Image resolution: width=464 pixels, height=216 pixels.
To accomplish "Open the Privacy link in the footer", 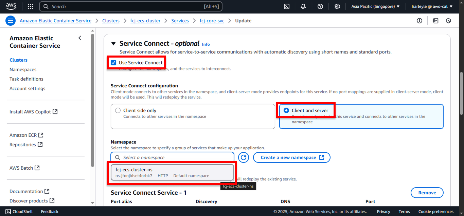I will click(x=383, y=212).
